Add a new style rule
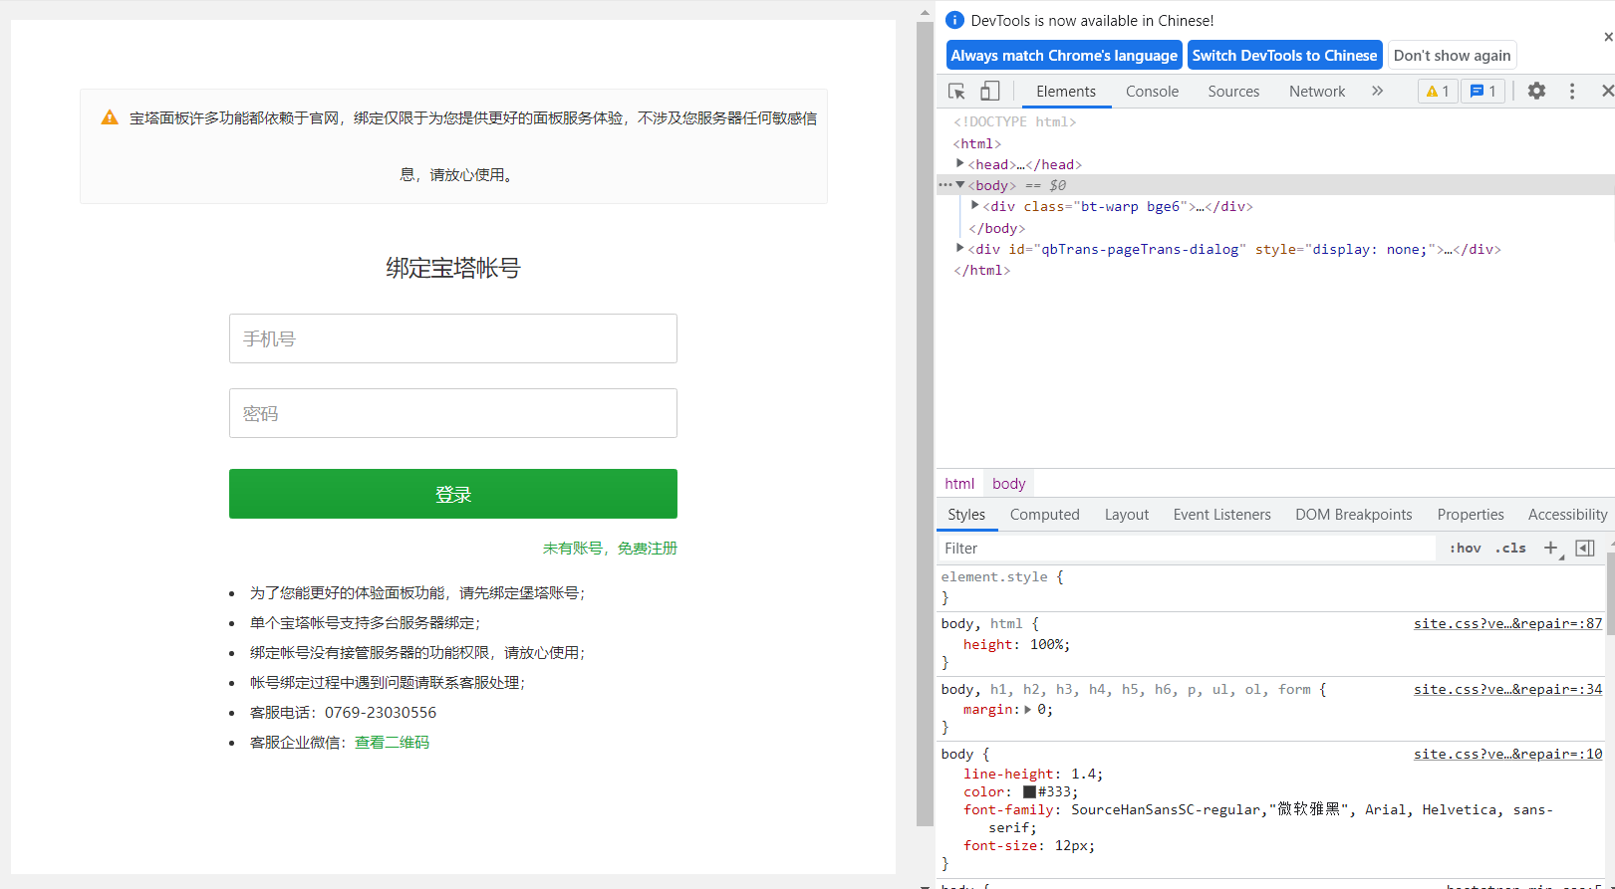This screenshot has height=889, width=1615. 1551,548
